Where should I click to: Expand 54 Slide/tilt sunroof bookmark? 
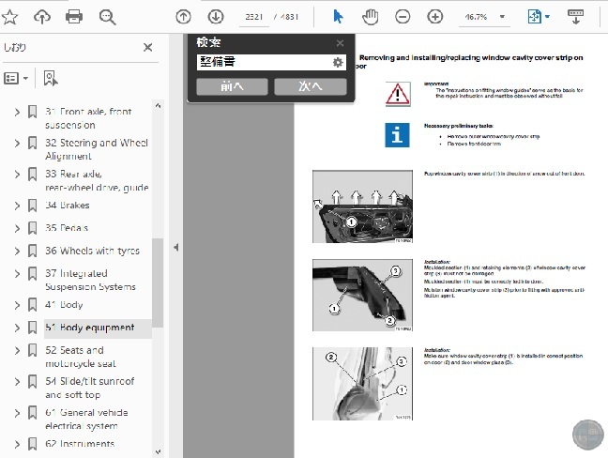click(17, 382)
